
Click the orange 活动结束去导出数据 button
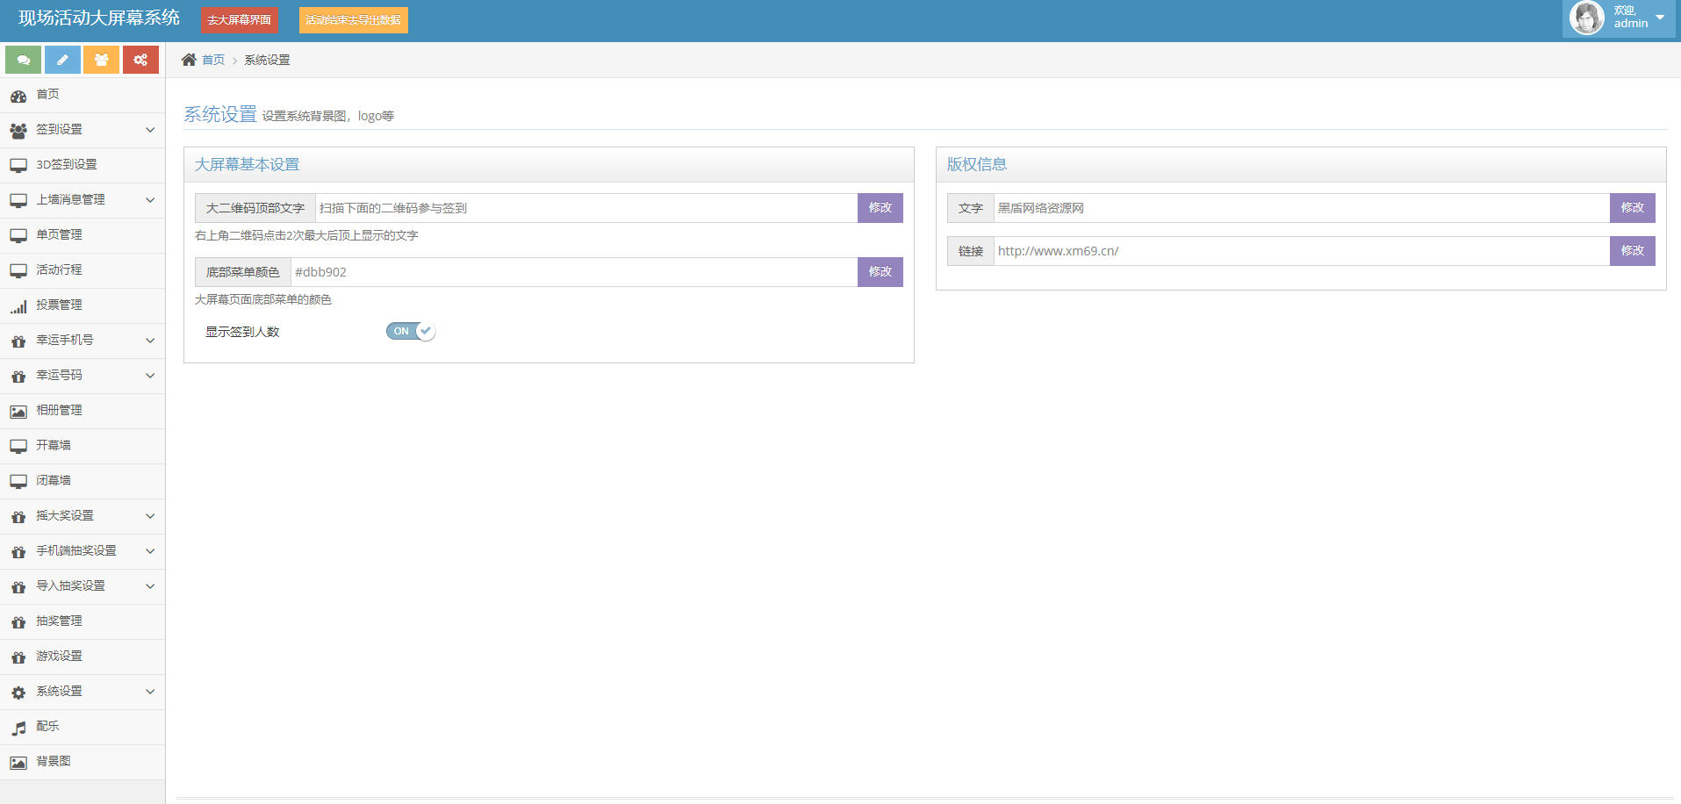pos(353,20)
